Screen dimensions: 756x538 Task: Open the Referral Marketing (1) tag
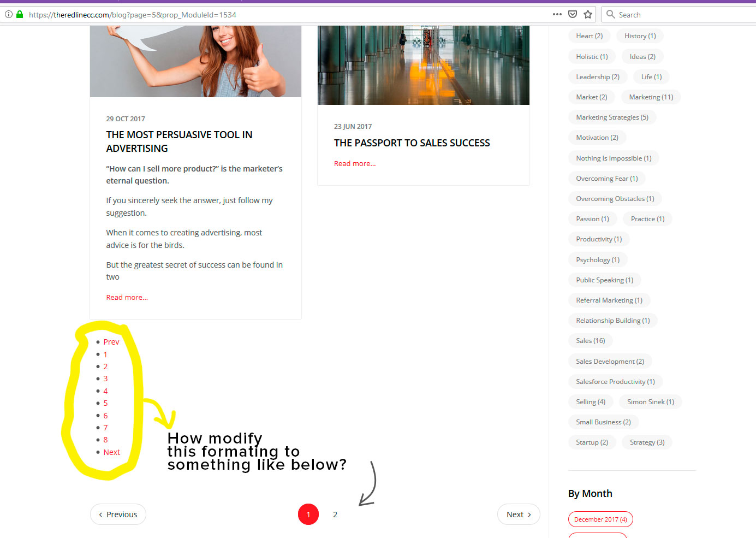pos(609,300)
